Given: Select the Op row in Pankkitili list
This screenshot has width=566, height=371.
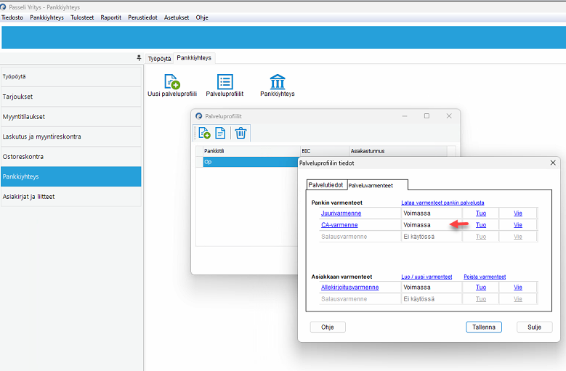Looking at the screenshot, I should point(251,162).
